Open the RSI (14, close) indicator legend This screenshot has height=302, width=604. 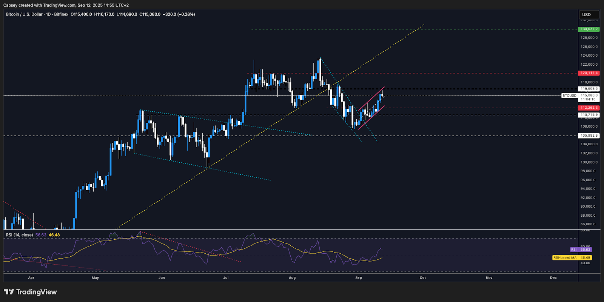tap(19, 235)
